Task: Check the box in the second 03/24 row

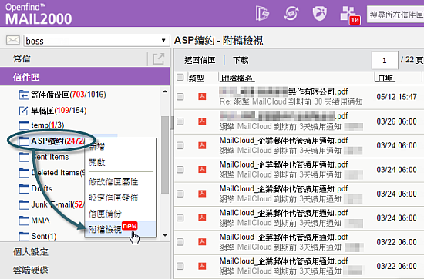Action: coord(180,170)
